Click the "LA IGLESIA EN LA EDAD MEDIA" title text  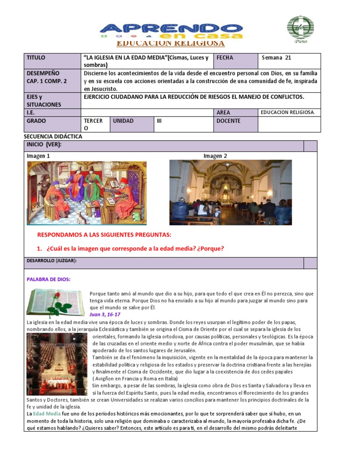pyautogui.click(x=146, y=61)
